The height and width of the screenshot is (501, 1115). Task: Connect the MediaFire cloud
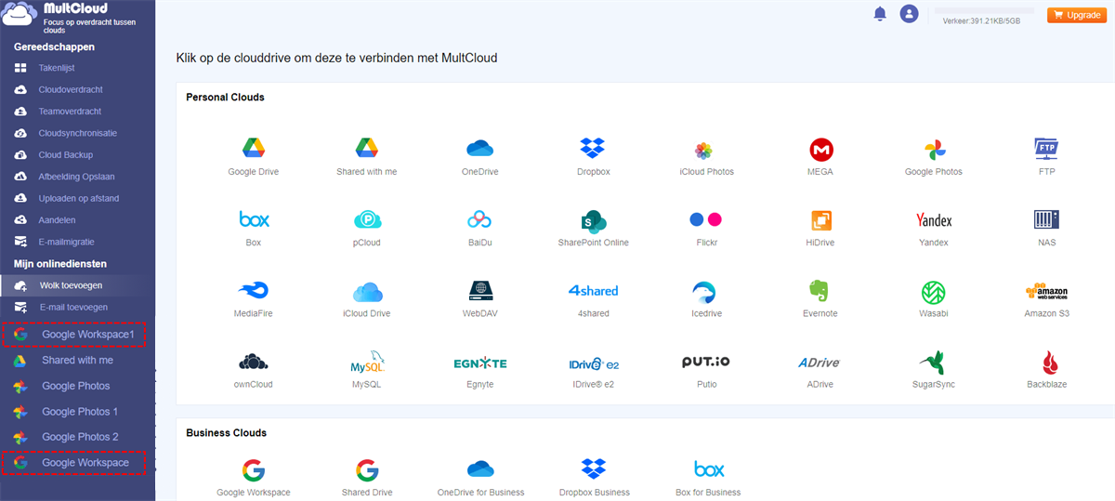click(254, 290)
